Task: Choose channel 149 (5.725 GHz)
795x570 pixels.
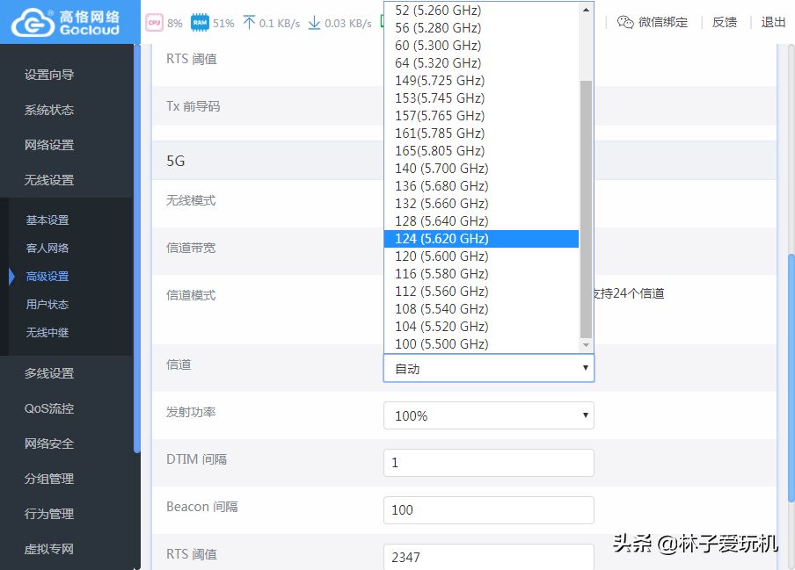Action: 481,81
